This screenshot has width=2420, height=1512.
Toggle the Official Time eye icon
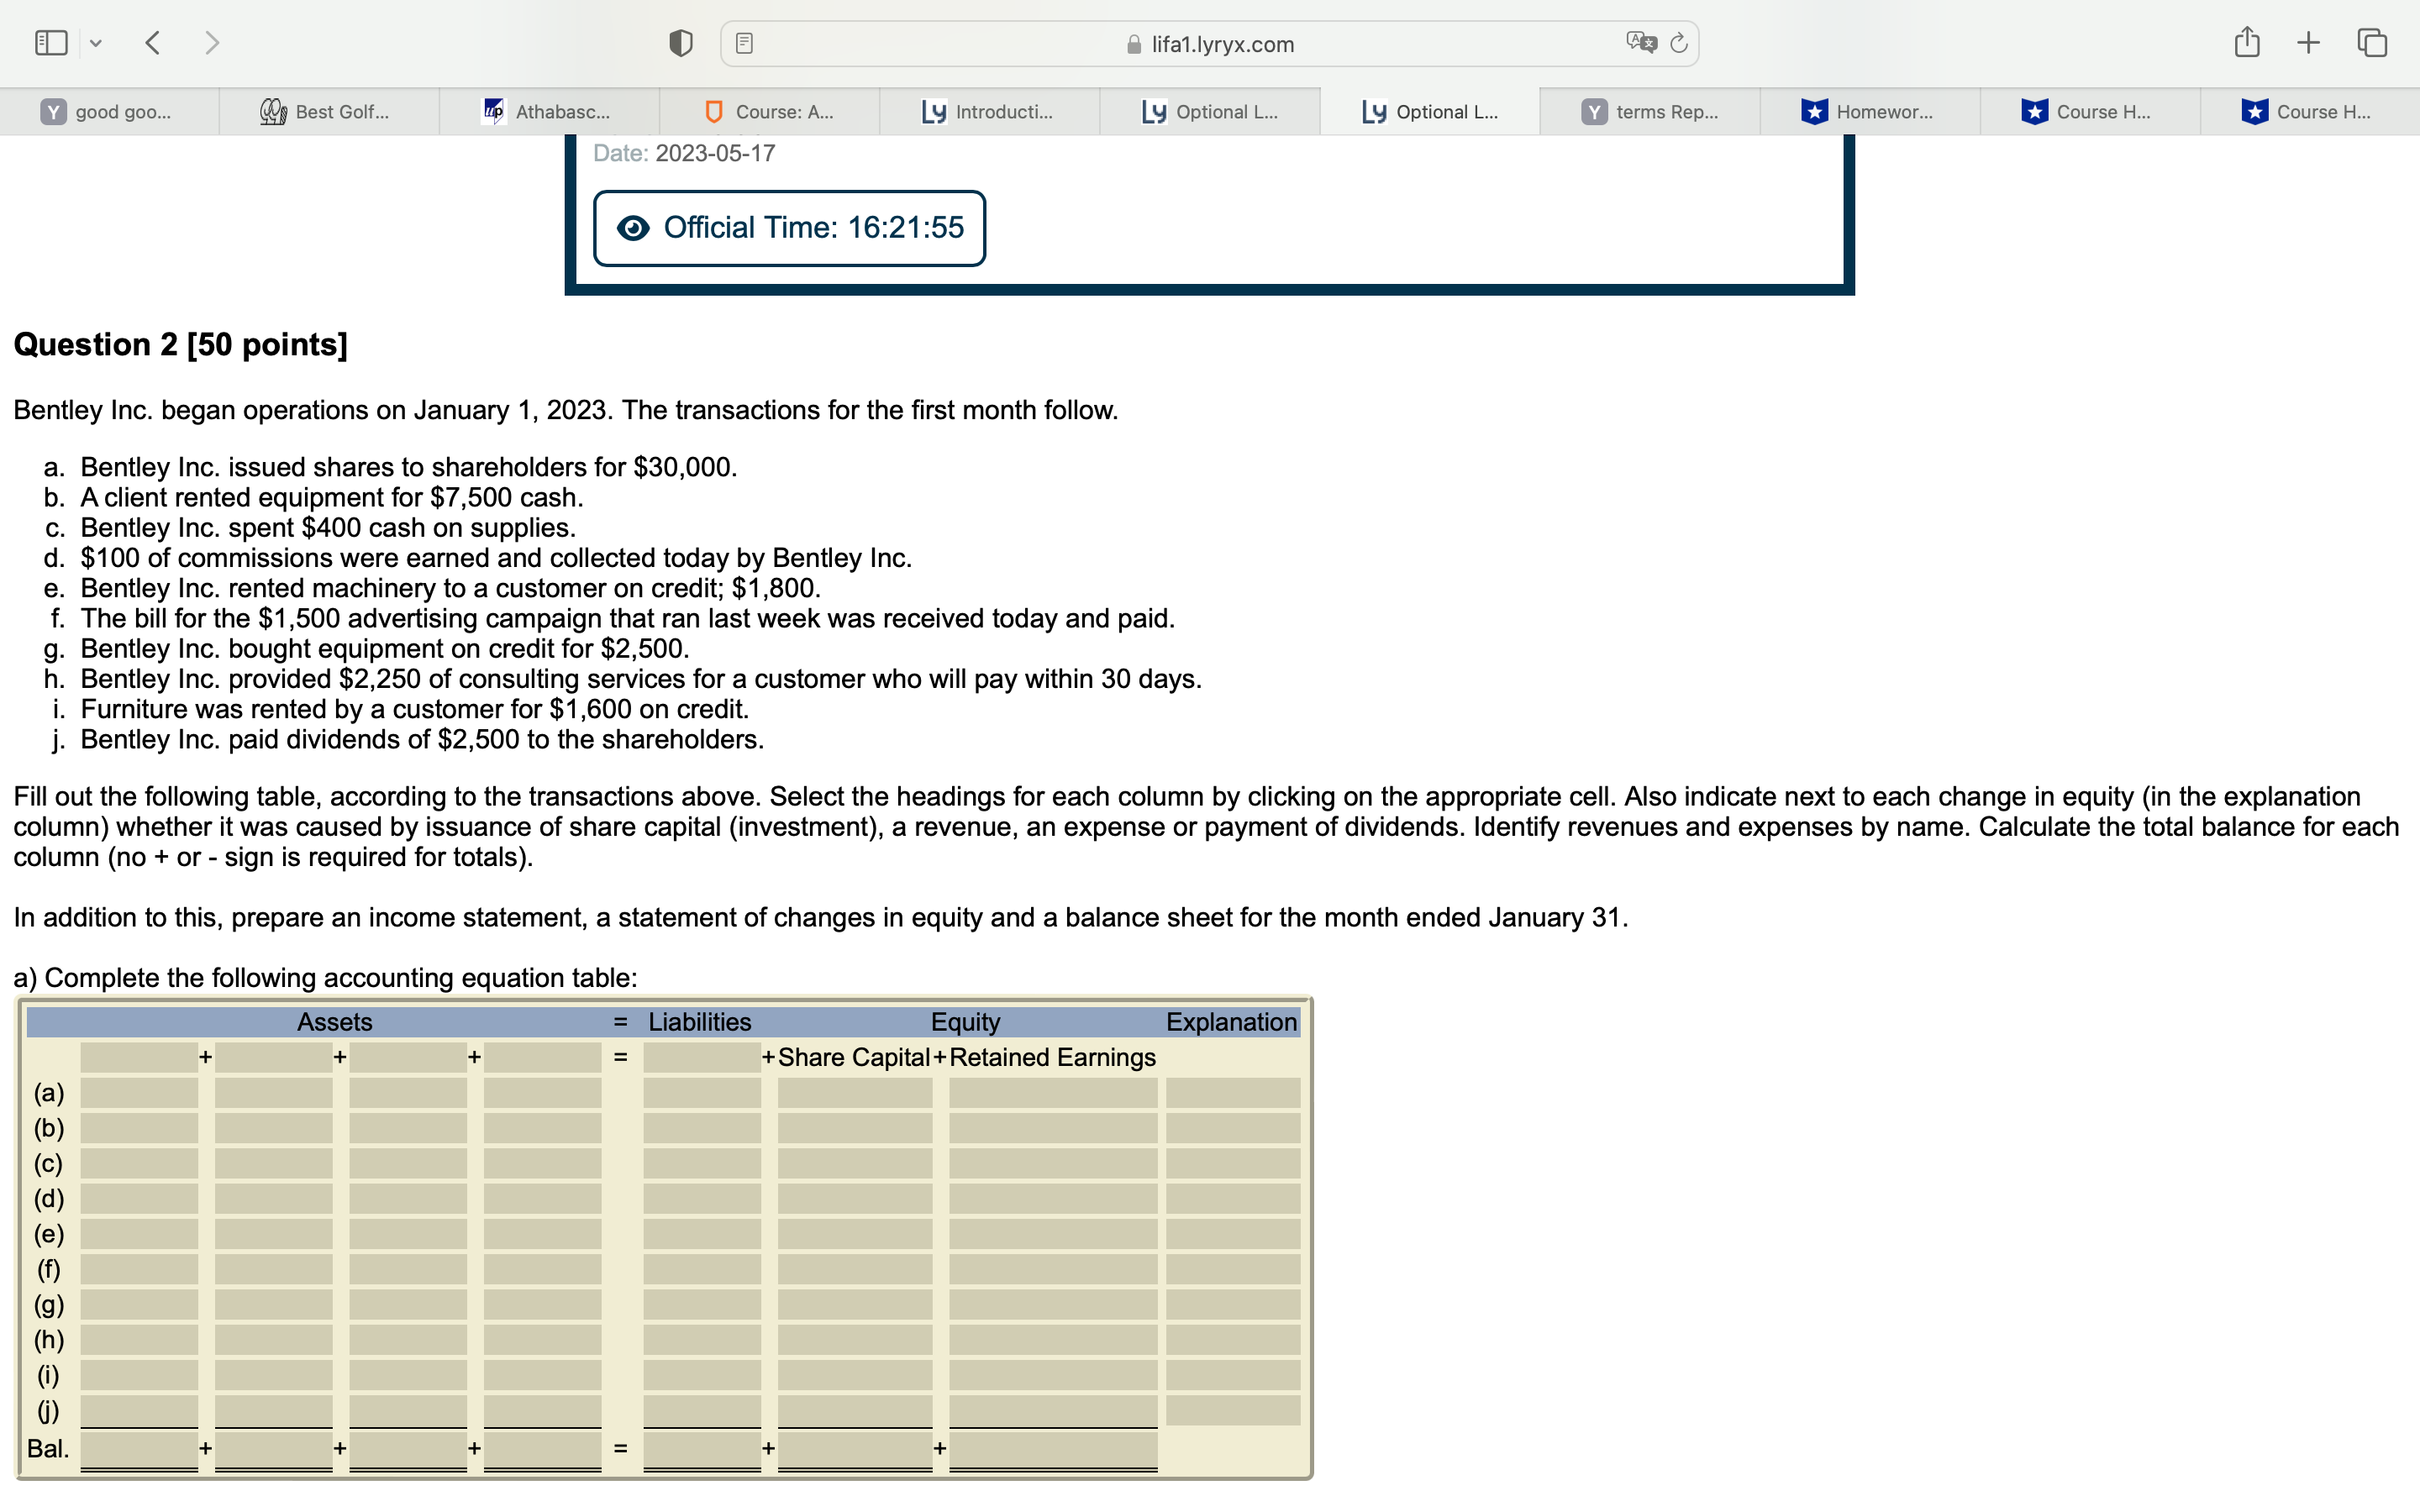coord(633,228)
